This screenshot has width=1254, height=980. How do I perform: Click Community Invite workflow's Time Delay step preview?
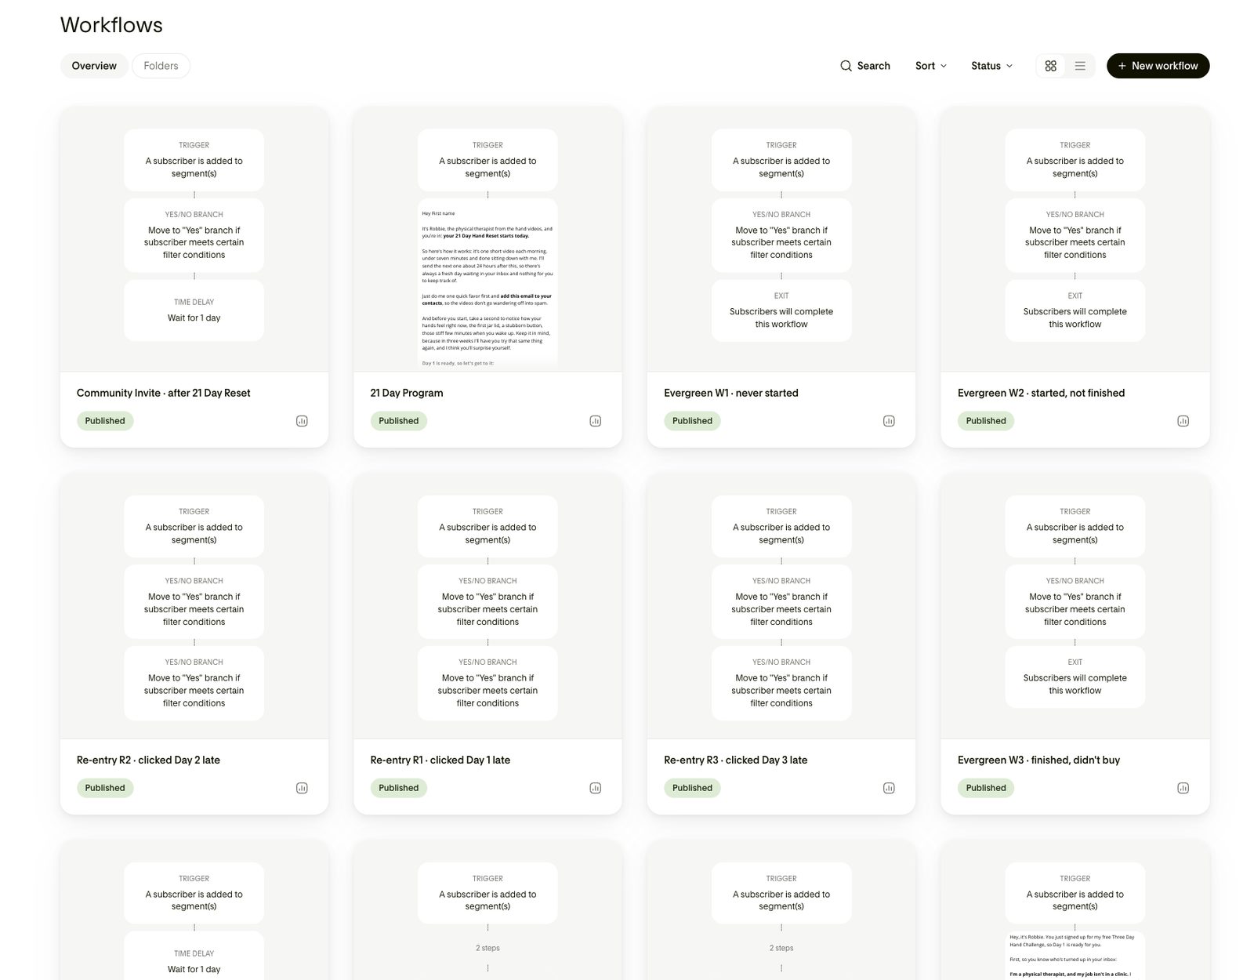pos(194,310)
